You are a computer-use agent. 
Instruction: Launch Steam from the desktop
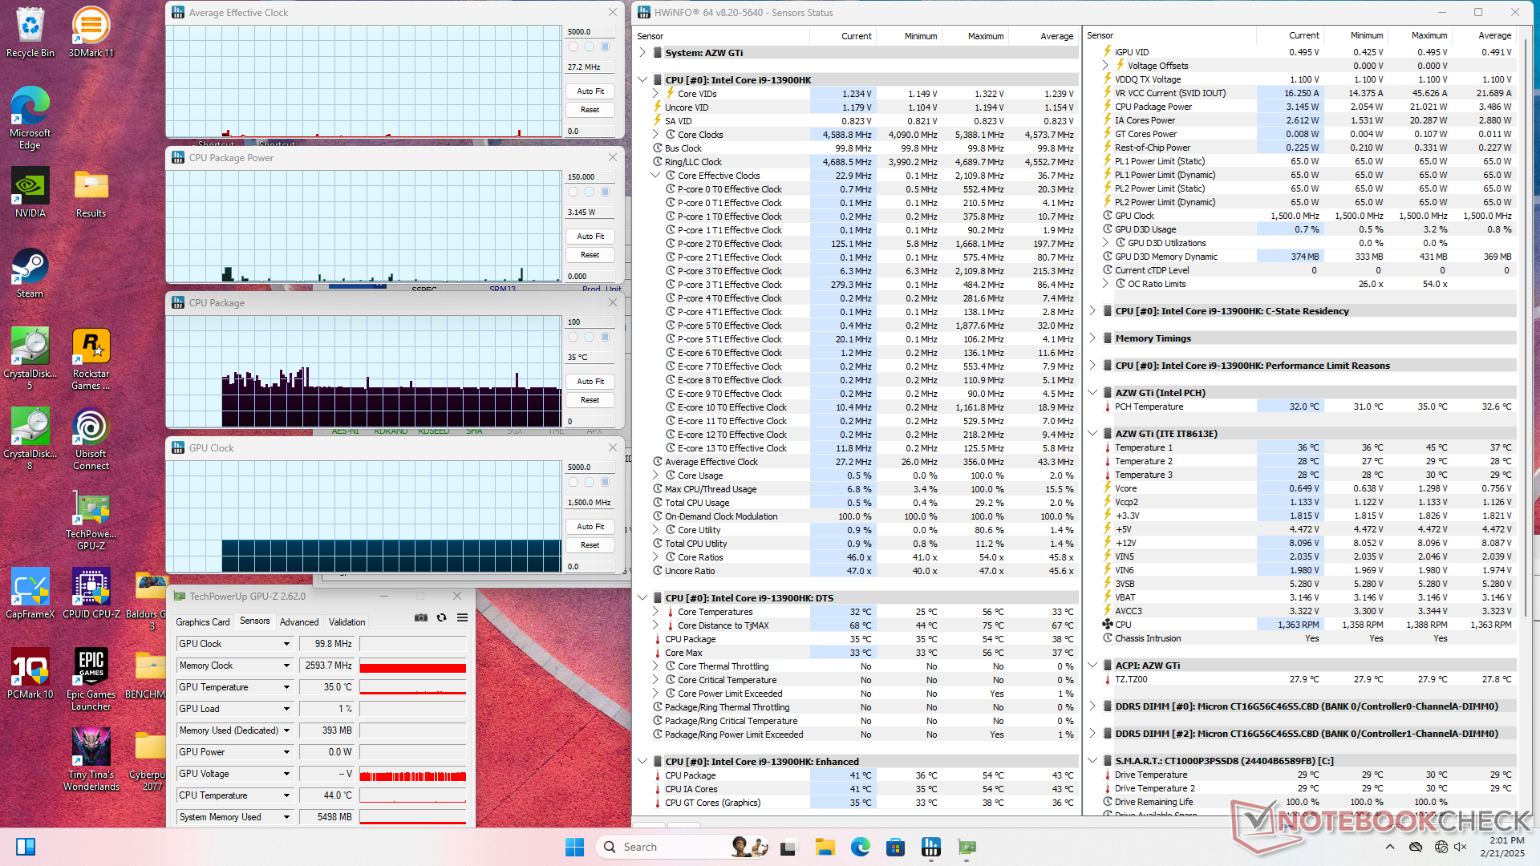click(x=30, y=273)
